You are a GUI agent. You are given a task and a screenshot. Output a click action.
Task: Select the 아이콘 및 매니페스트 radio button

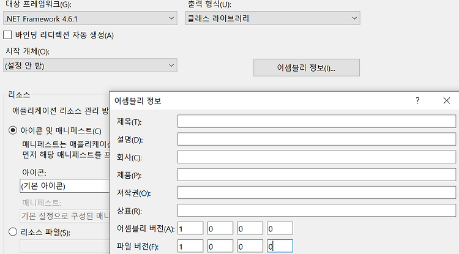click(13, 130)
